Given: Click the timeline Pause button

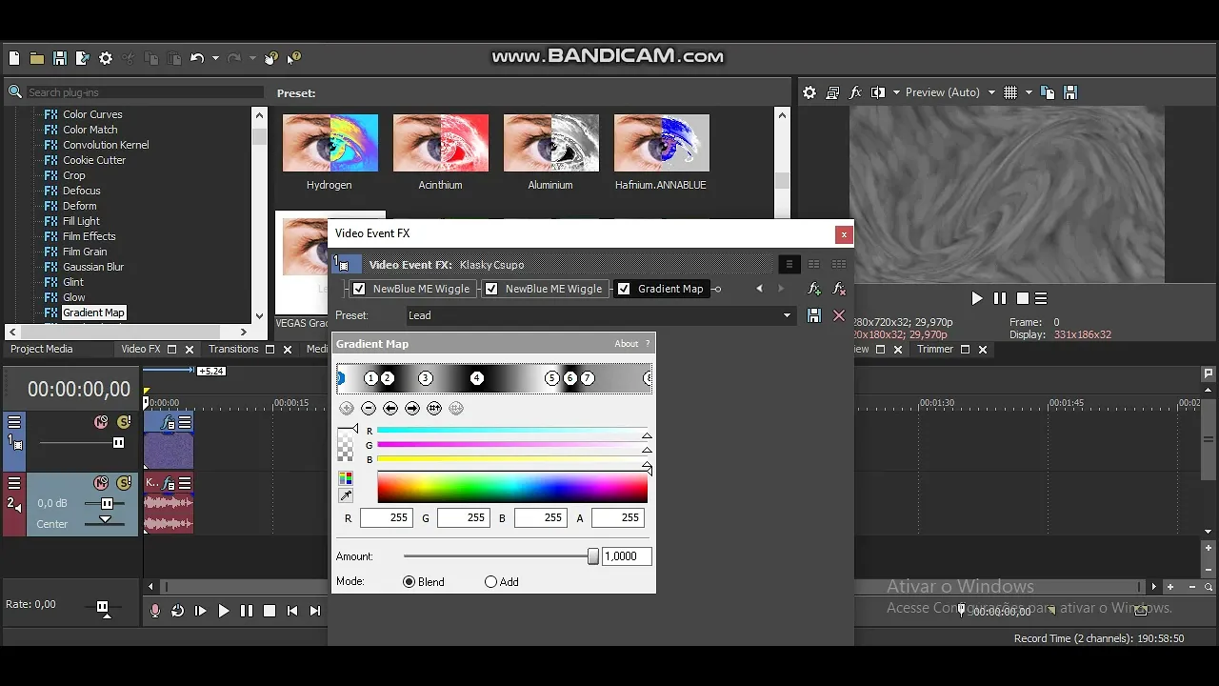Looking at the screenshot, I should (247, 611).
